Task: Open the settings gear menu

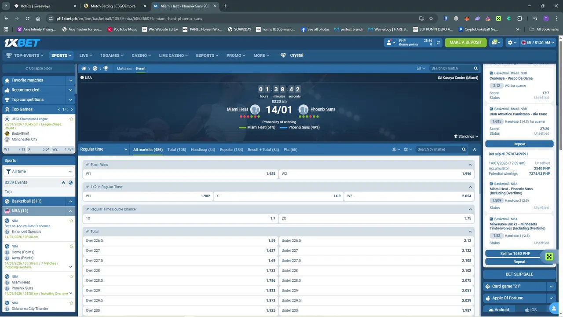Action: coord(512,42)
